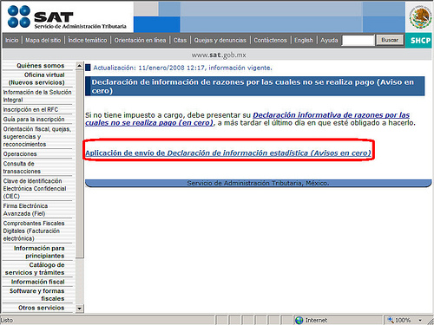Screen dimensions: 434x325
Task: Click the Declaración de información page heading
Action: click(255, 87)
